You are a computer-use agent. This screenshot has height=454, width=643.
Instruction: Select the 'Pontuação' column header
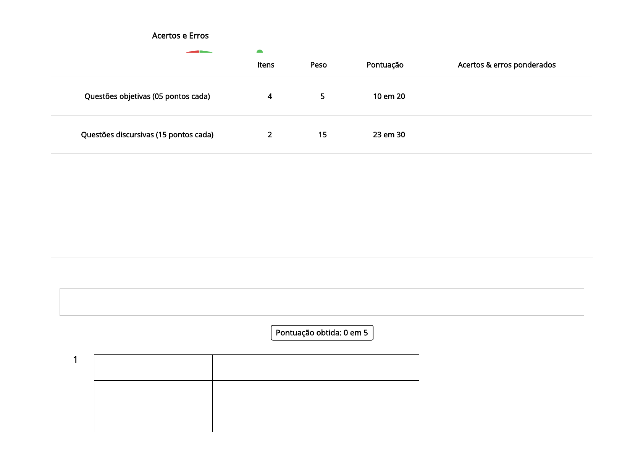[x=385, y=65]
